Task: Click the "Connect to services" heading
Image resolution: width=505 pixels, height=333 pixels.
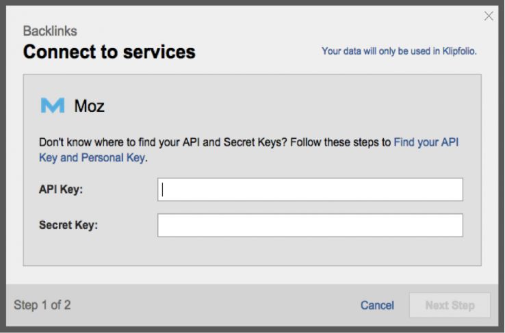Action: click(x=109, y=52)
